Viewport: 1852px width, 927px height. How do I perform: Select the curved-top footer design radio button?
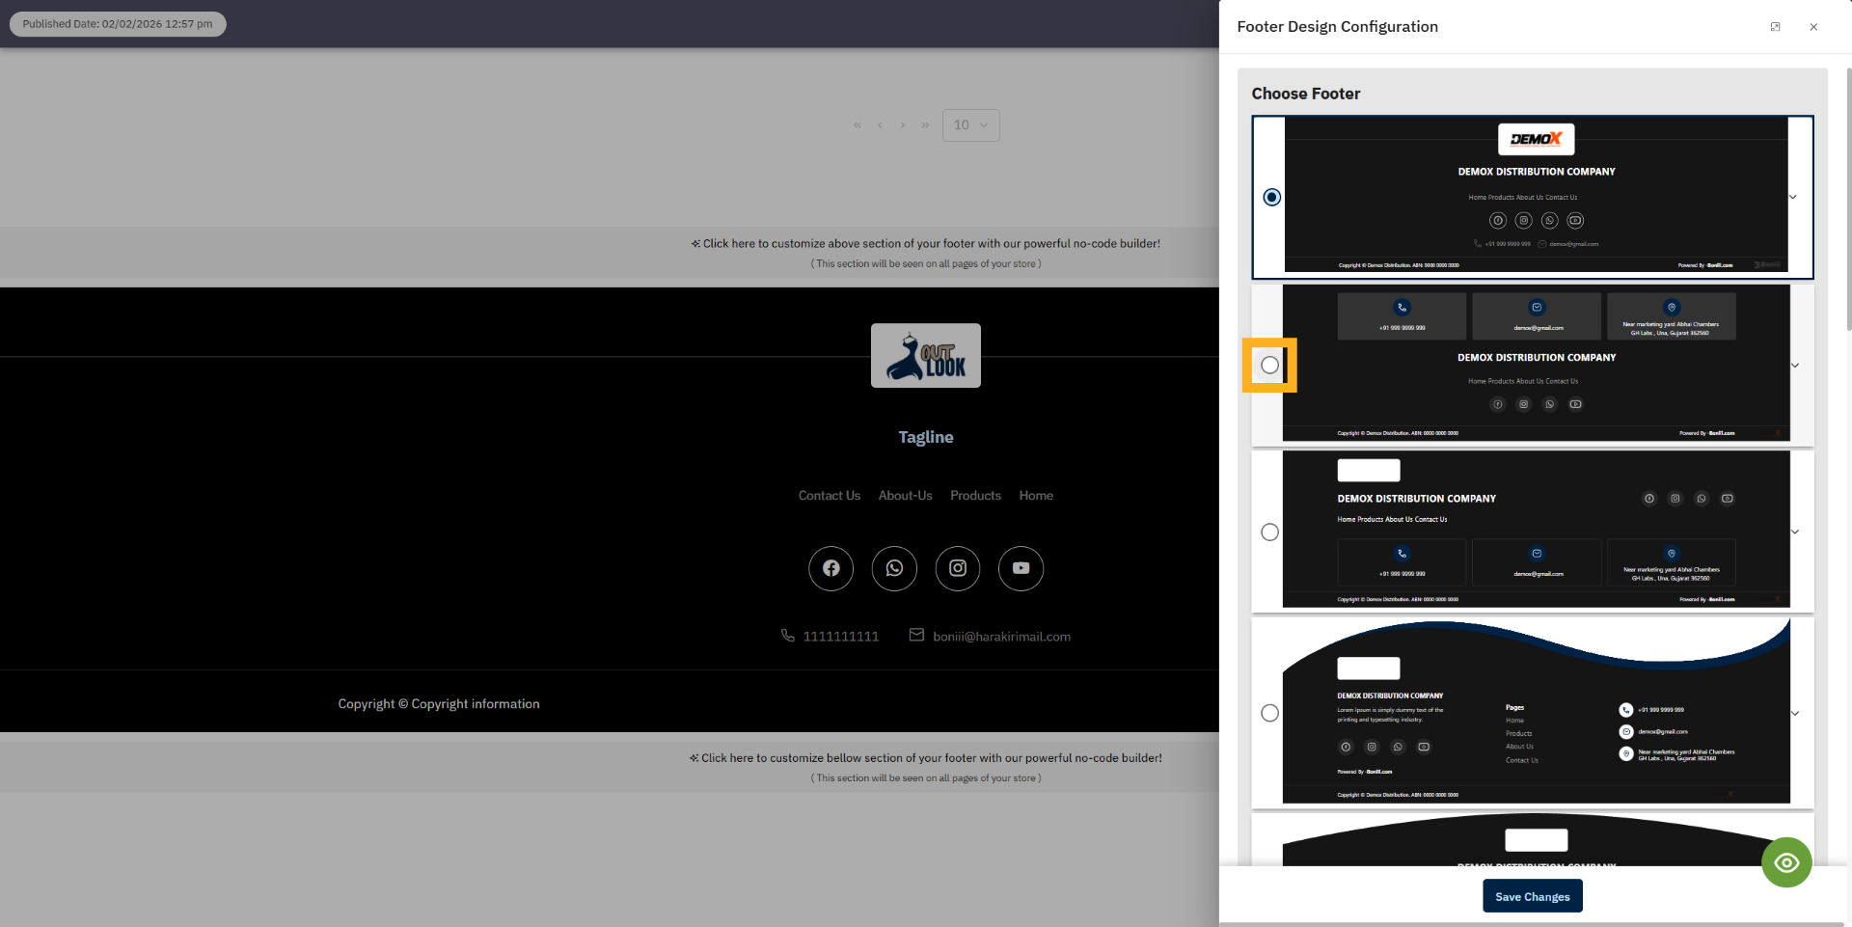point(1269,712)
